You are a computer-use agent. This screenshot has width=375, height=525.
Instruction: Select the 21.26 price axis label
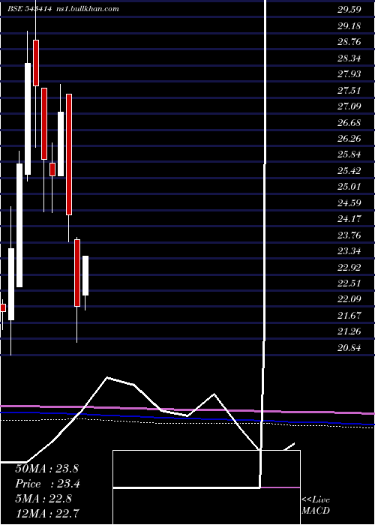[349, 331]
